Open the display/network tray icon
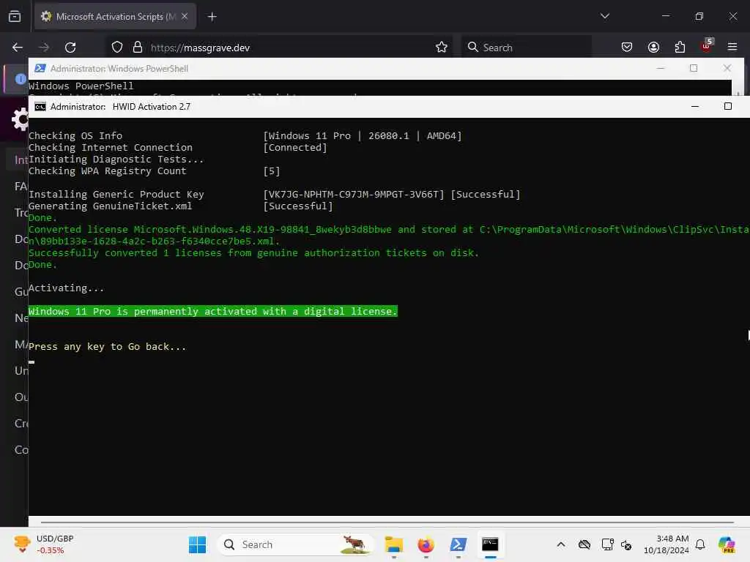Image resolution: width=750 pixels, height=562 pixels. click(607, 544)
